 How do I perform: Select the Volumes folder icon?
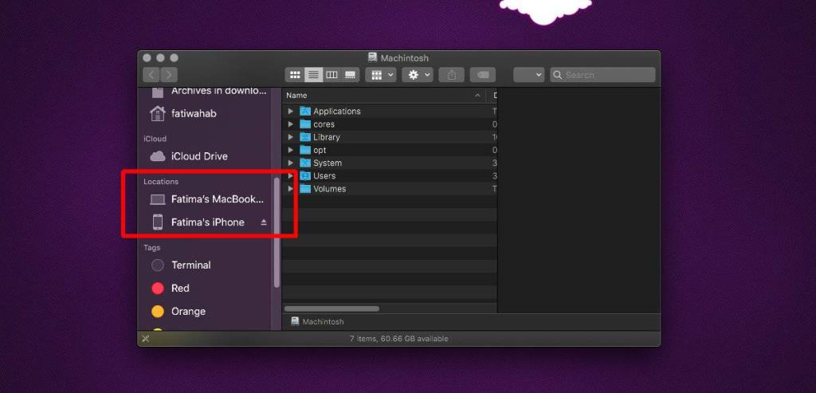[x=305, y=188]
